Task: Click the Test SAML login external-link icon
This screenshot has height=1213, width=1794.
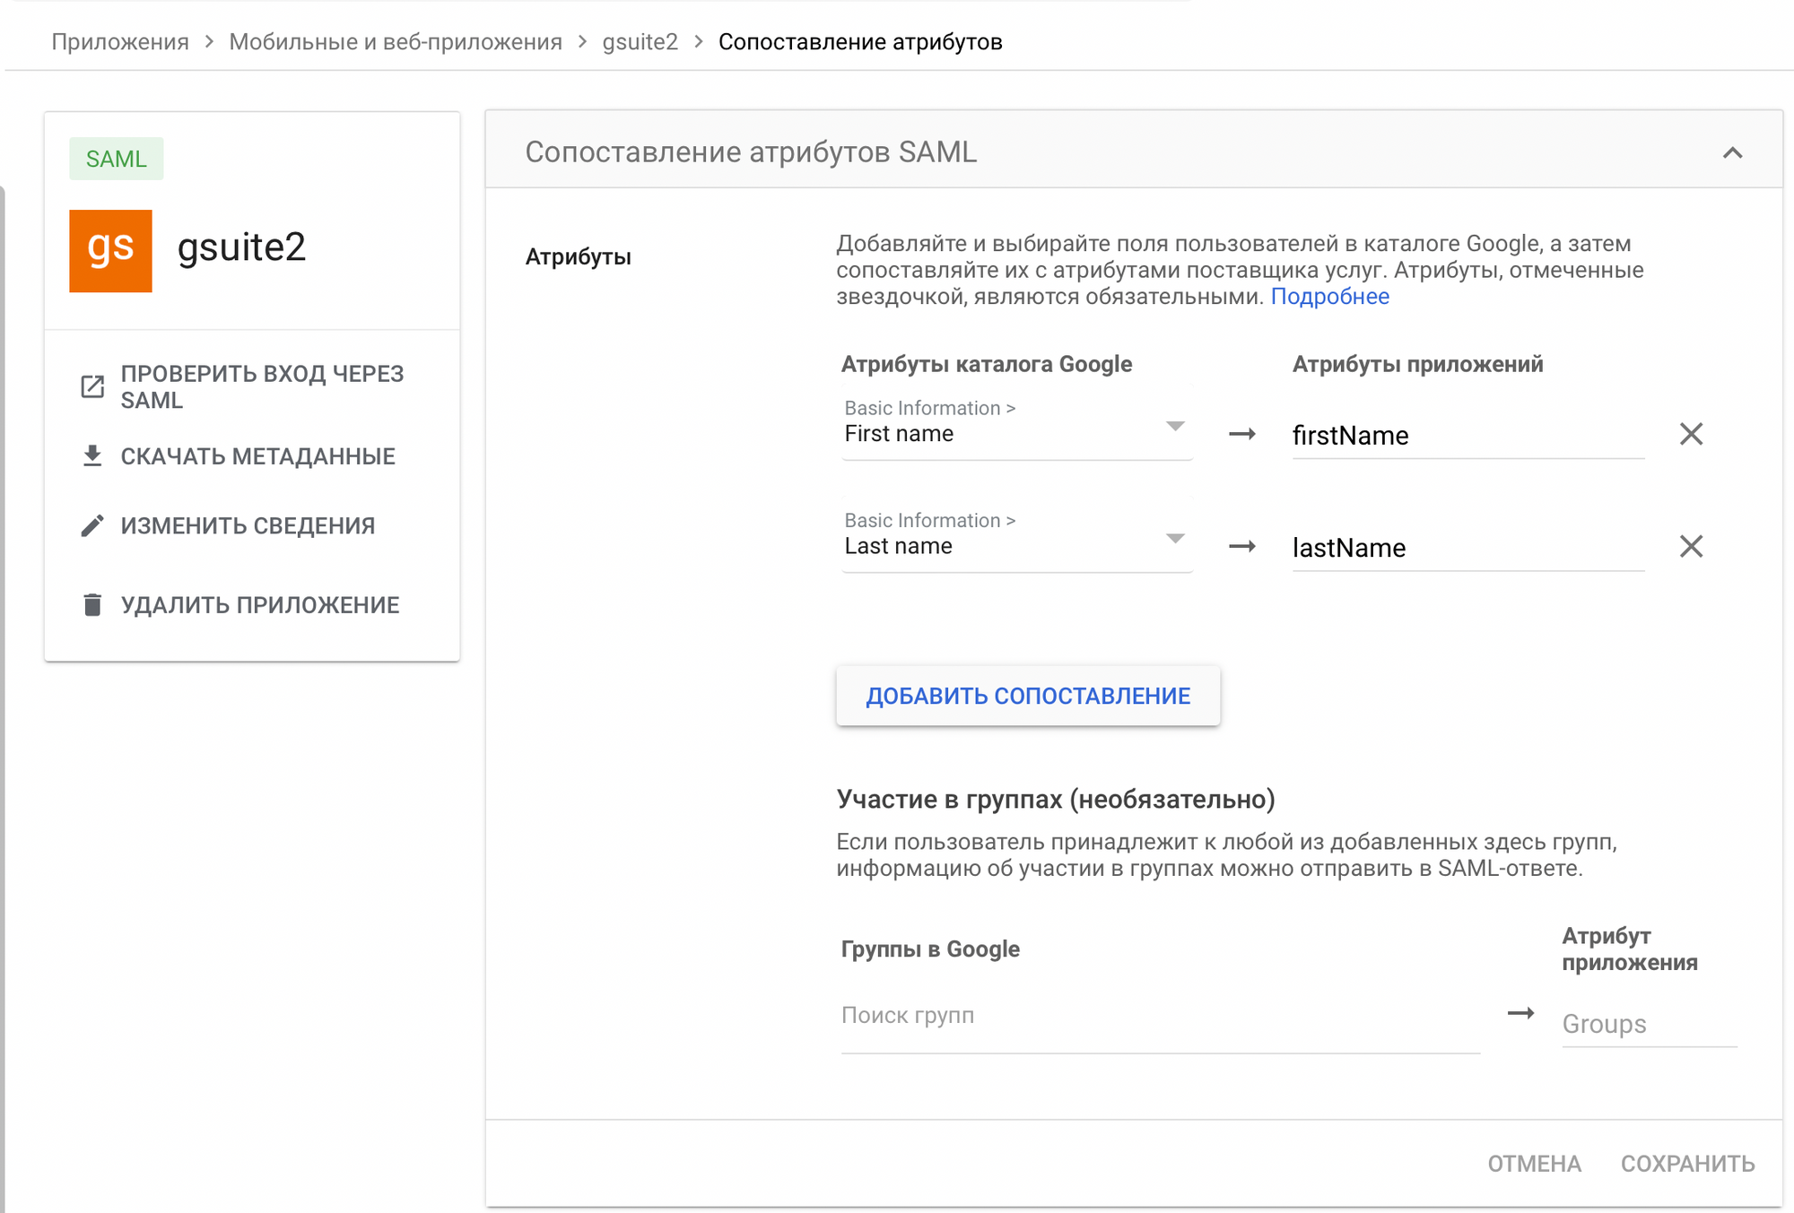Action: coord(92,386)
